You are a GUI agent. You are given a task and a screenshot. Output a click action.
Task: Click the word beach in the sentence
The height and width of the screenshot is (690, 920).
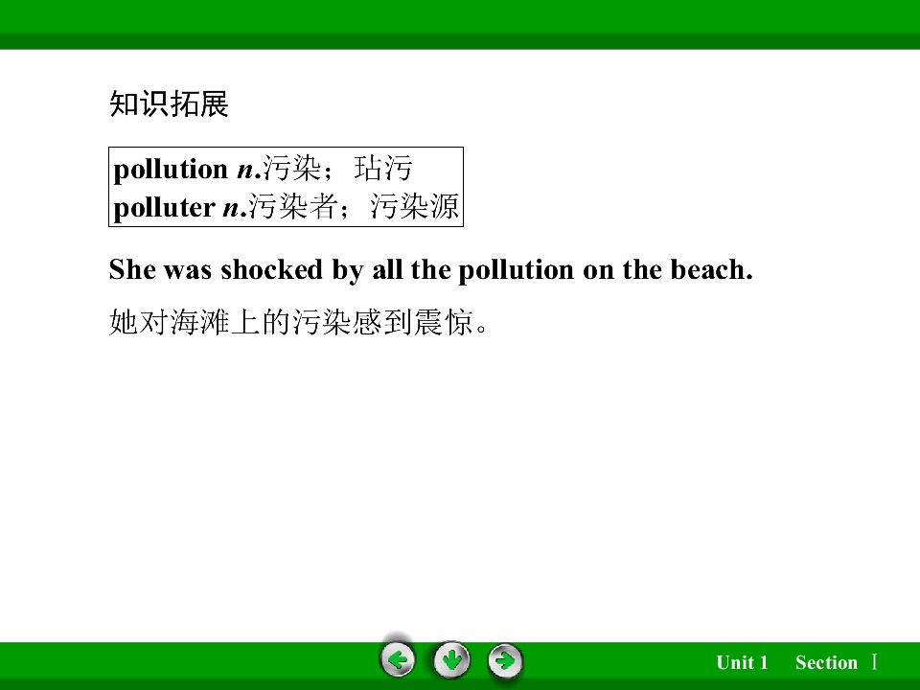[711, 269]
